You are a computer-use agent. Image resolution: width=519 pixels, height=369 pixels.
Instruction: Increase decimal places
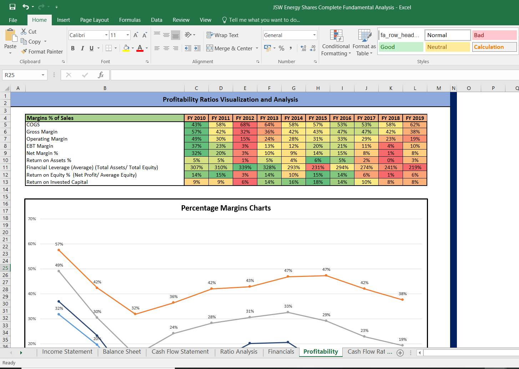coord(303,48)
